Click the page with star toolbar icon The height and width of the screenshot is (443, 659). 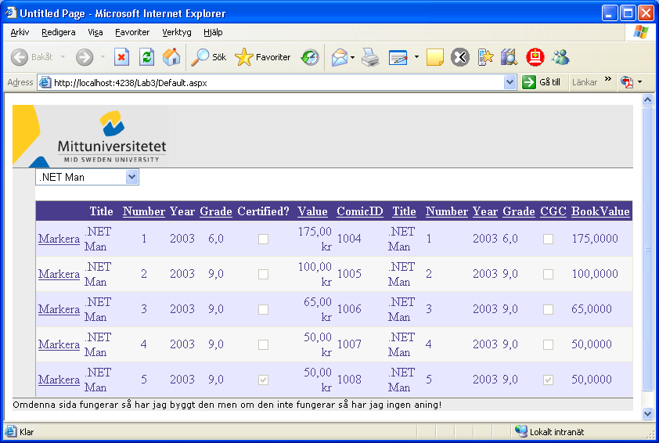pos(485,57)
